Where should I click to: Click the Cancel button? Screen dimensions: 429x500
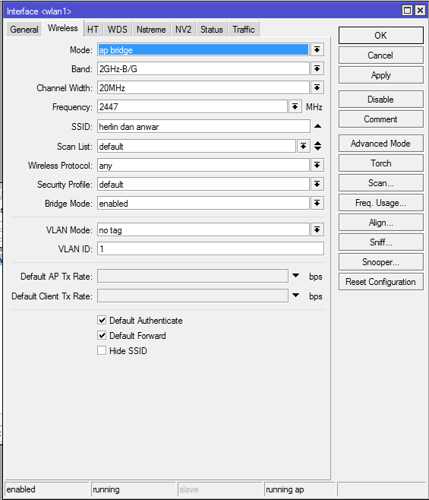coord(381,55)
